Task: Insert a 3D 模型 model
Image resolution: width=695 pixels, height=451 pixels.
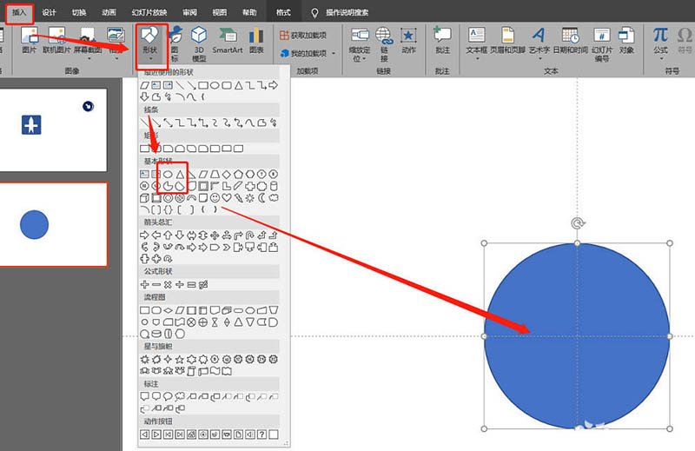Action: pos(199,43)
